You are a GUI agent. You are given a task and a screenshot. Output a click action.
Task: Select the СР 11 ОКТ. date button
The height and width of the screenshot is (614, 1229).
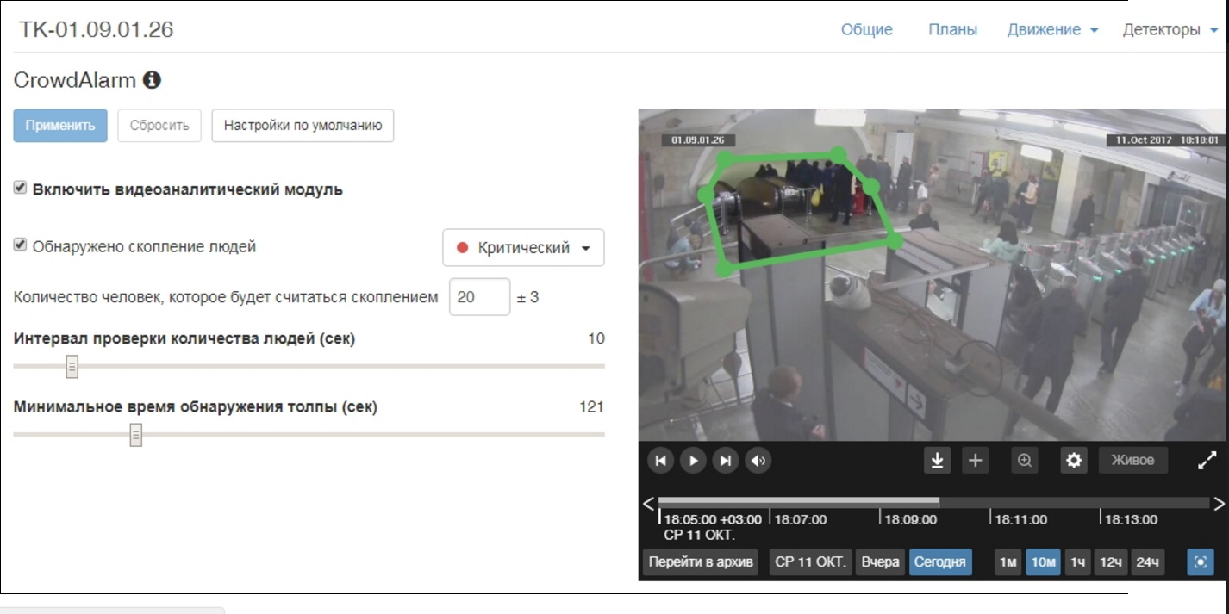pyautogui.click(x=810, y=562)
